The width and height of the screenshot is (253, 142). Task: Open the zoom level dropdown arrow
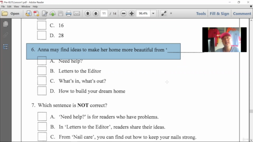coord(153,13)
